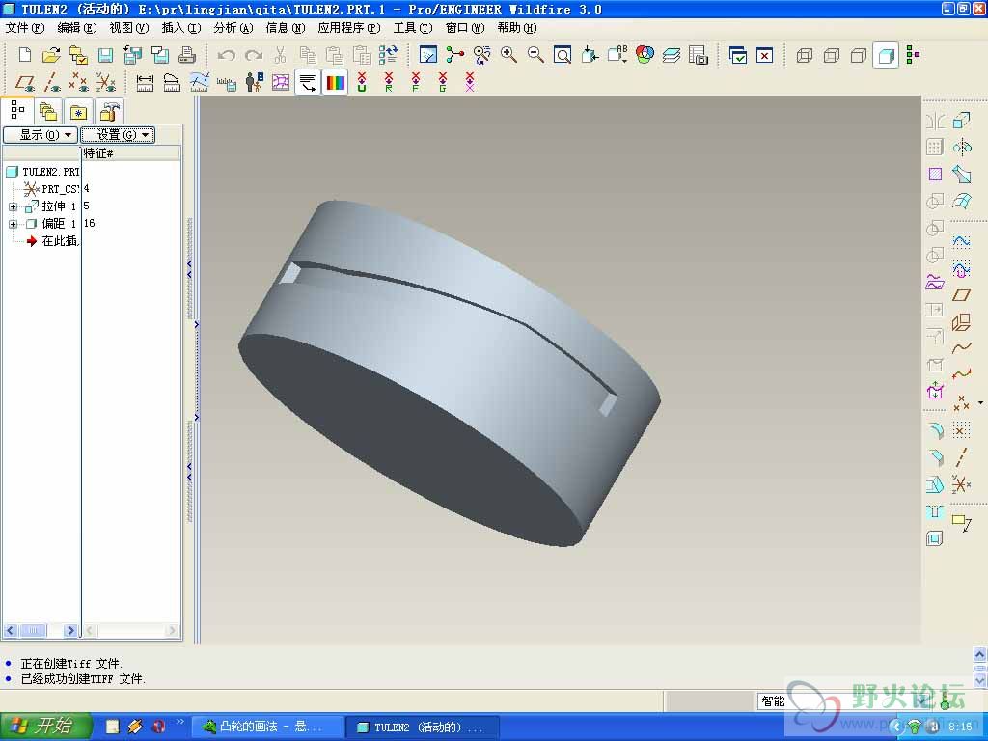Select the Boundary Blend tool
This screenshot has height=741, width=988.
[962, 201]
